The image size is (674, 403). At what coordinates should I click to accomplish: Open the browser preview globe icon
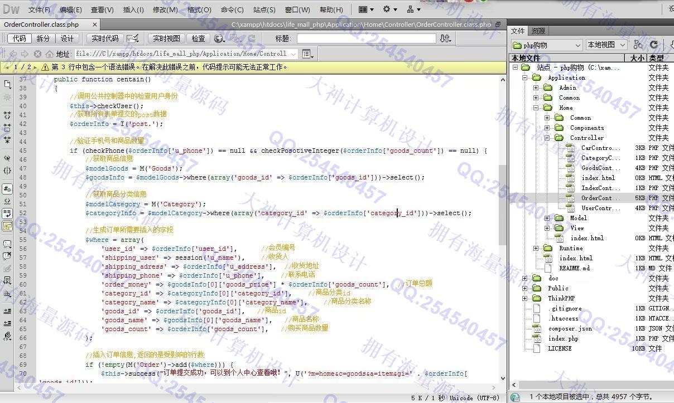pyautogui.click(x=219, y=38)
